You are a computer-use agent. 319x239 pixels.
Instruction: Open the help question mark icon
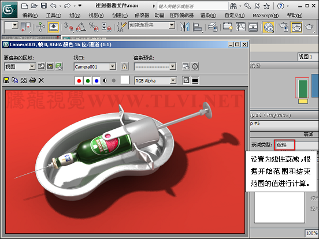point(280,6)
